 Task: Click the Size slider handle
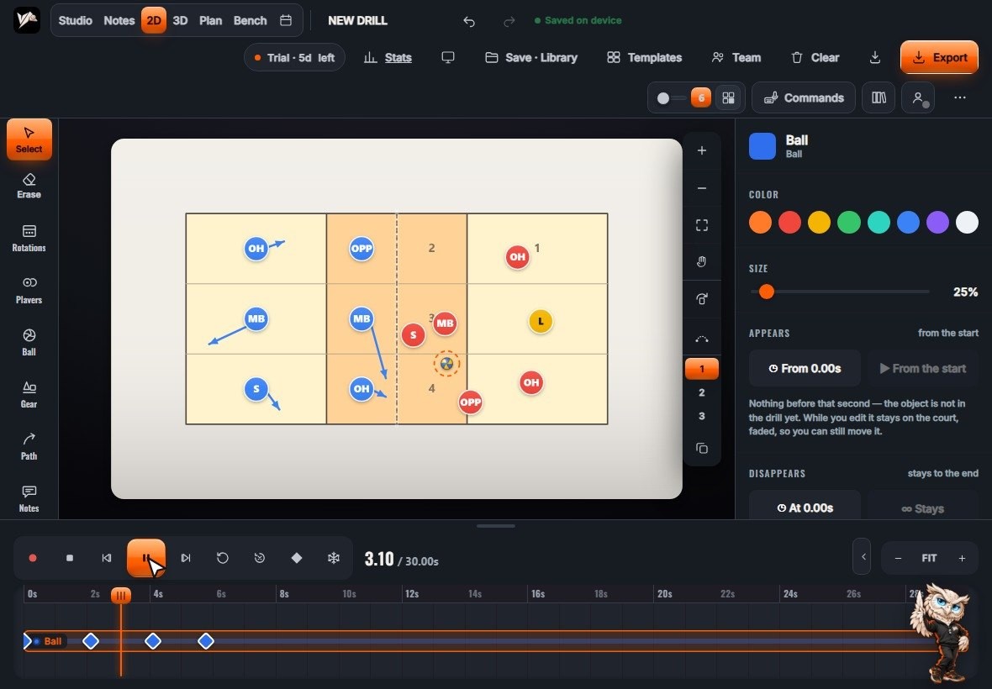(767, 292)
